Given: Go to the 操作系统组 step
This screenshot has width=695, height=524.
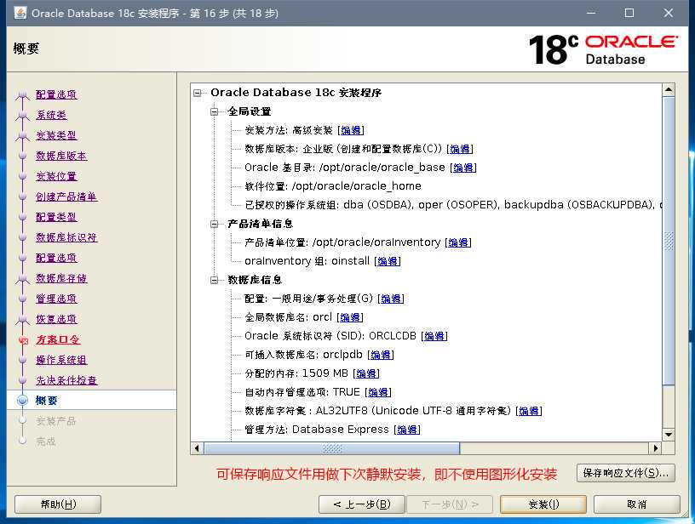Looking at the screenshot, I should [61, 360].
